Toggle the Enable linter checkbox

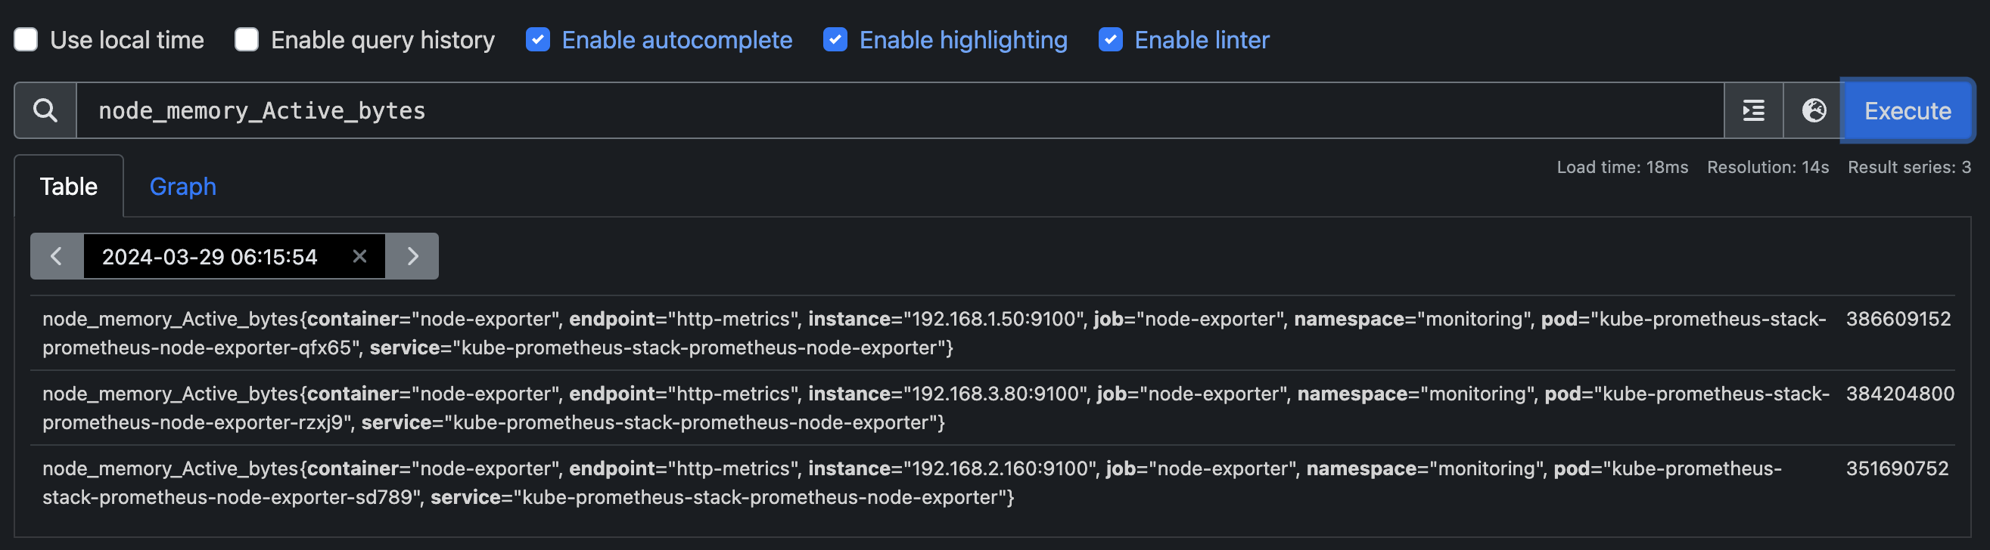[x=1110, y=39]
